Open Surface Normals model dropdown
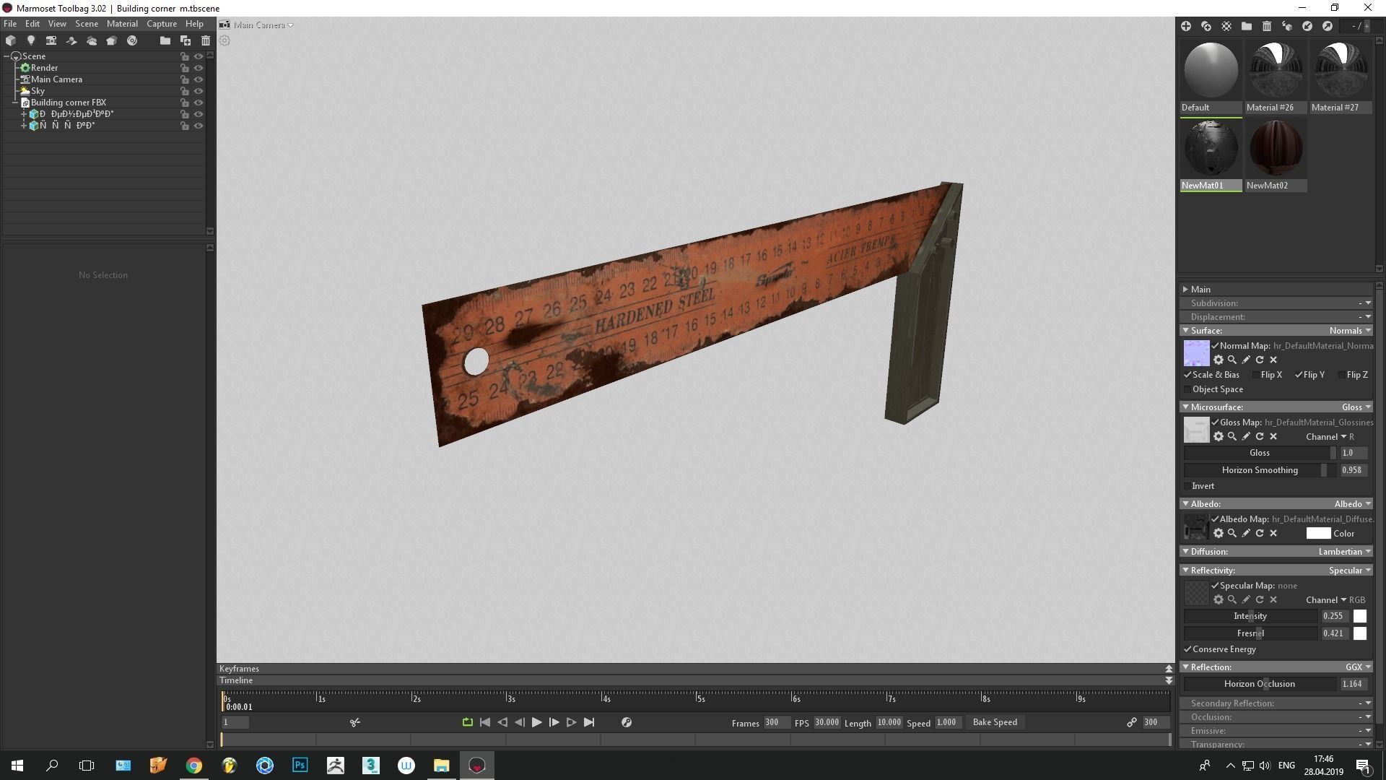 pyautogui.click(x=1350, y=330)
